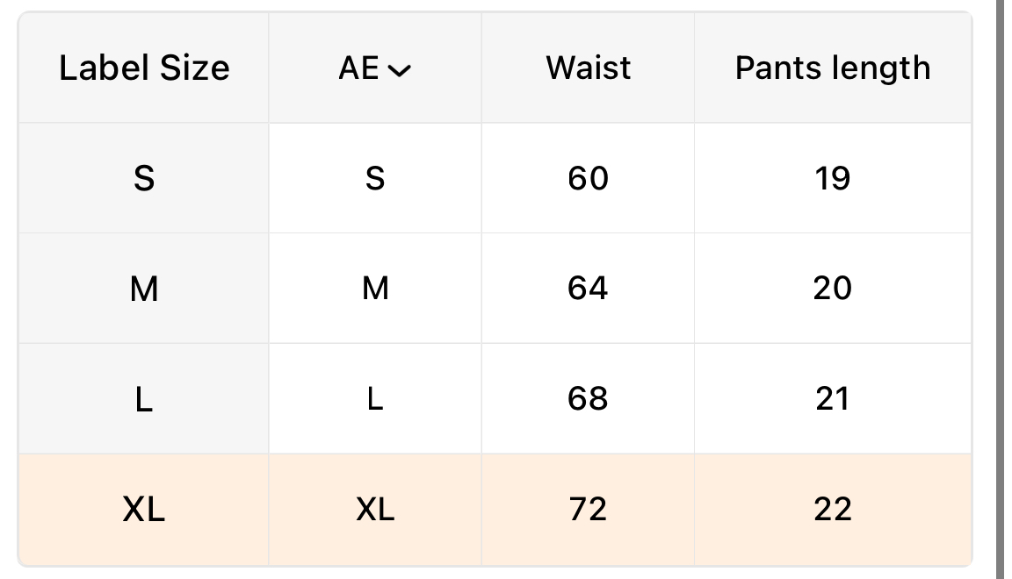The width and height of the screenshot is (1012, 579).
Task: Click waist value 60
Action: pyautogui.click(x=588, y=179)
